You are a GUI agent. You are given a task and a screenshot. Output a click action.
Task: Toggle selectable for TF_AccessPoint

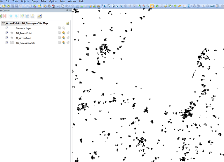pos(63,38)
